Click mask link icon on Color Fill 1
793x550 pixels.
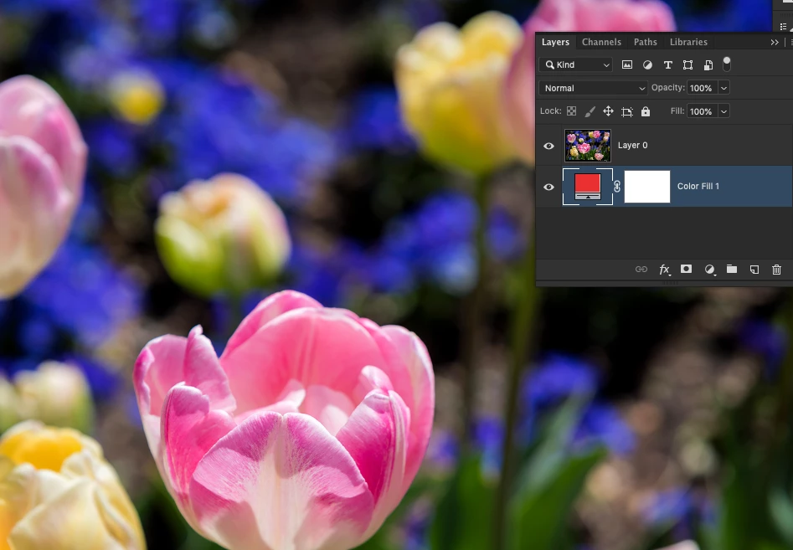(617, 187)
